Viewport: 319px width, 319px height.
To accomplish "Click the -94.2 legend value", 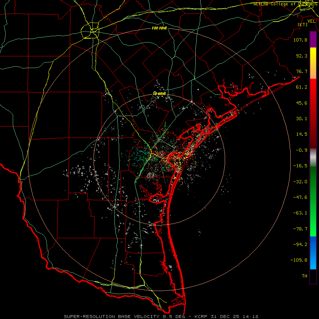I will tap(300, 245).
